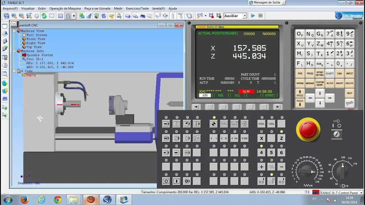The image size is (365, 205).
Task: Toggle the COOL coolant button
Action: pyautogui.click(x=261, y=124)
